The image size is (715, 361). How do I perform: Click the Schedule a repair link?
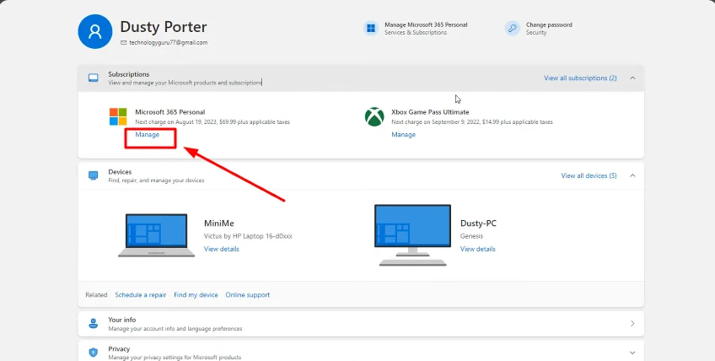pyautogui.click(x=141, y=295)
